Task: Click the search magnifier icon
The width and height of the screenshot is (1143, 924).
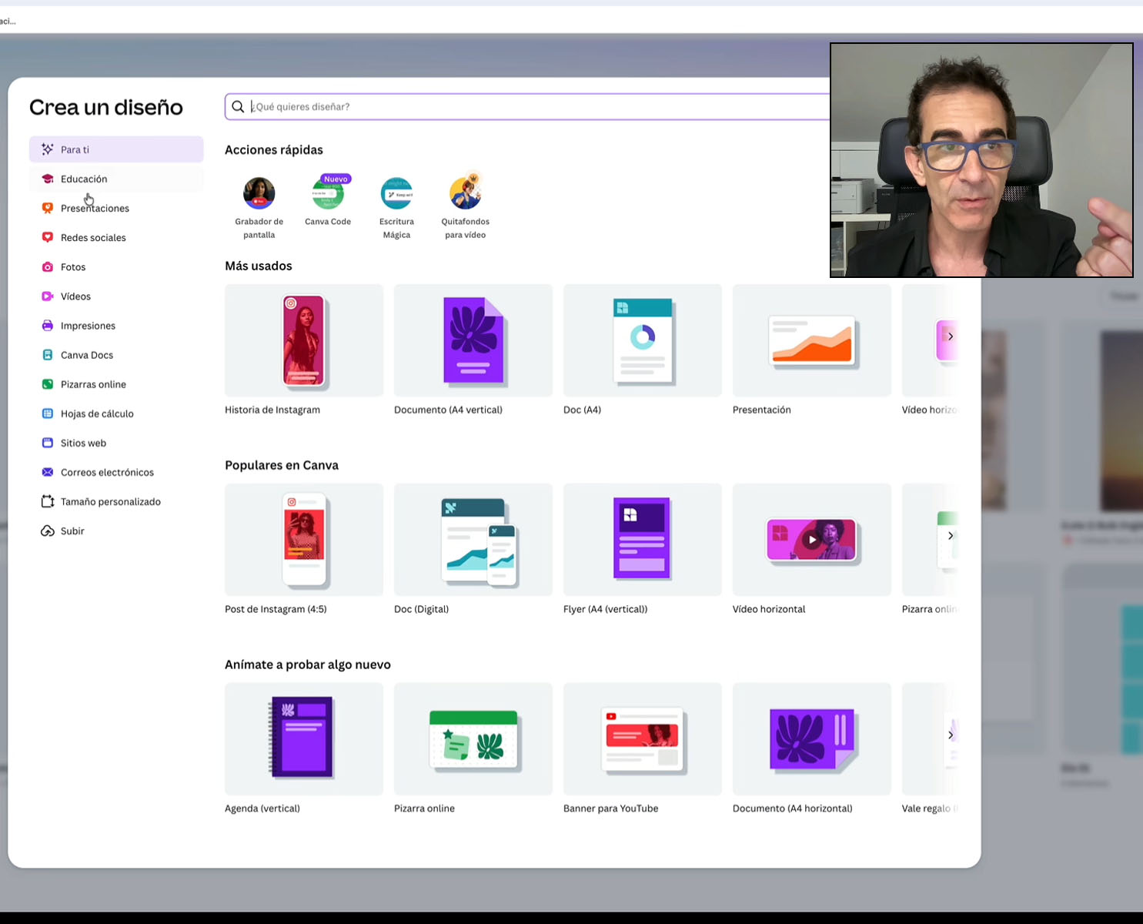Action: point(238,106)
